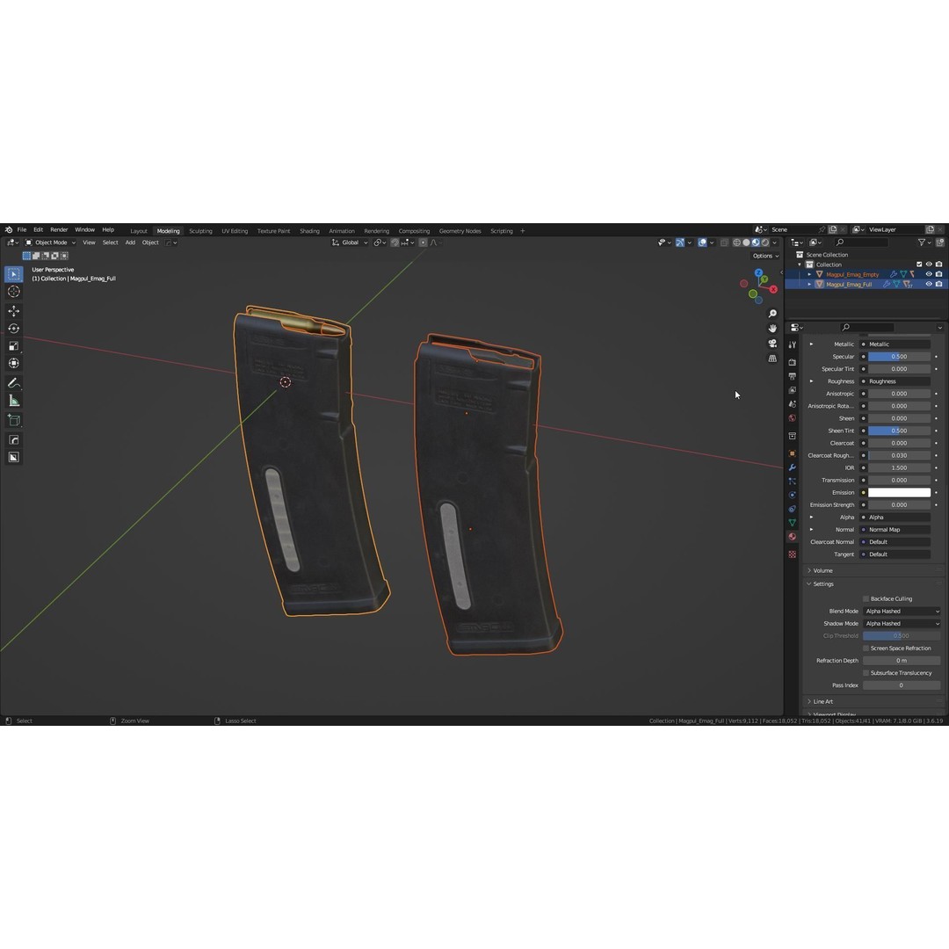Open the Scene properties tab
Viewport: 949px width, 949px height.
pyautogui.click(x=793, y=403)
